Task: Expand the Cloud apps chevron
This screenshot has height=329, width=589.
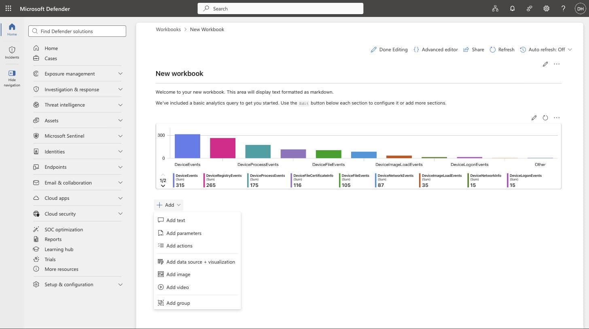Action: click(x=120, y=198)
